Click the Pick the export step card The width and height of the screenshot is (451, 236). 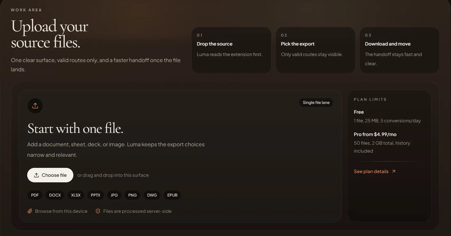coord(315,50)
